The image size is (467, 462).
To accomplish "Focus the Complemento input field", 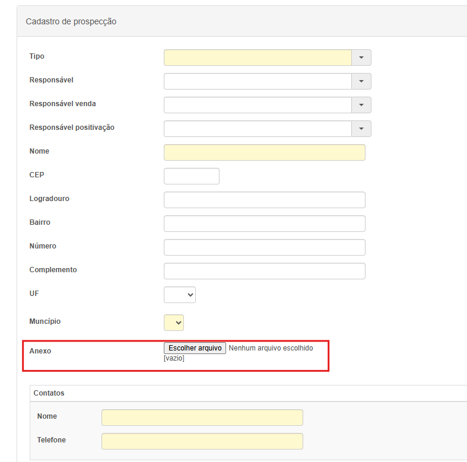I will pyautogui.click(x=264, y=271).
